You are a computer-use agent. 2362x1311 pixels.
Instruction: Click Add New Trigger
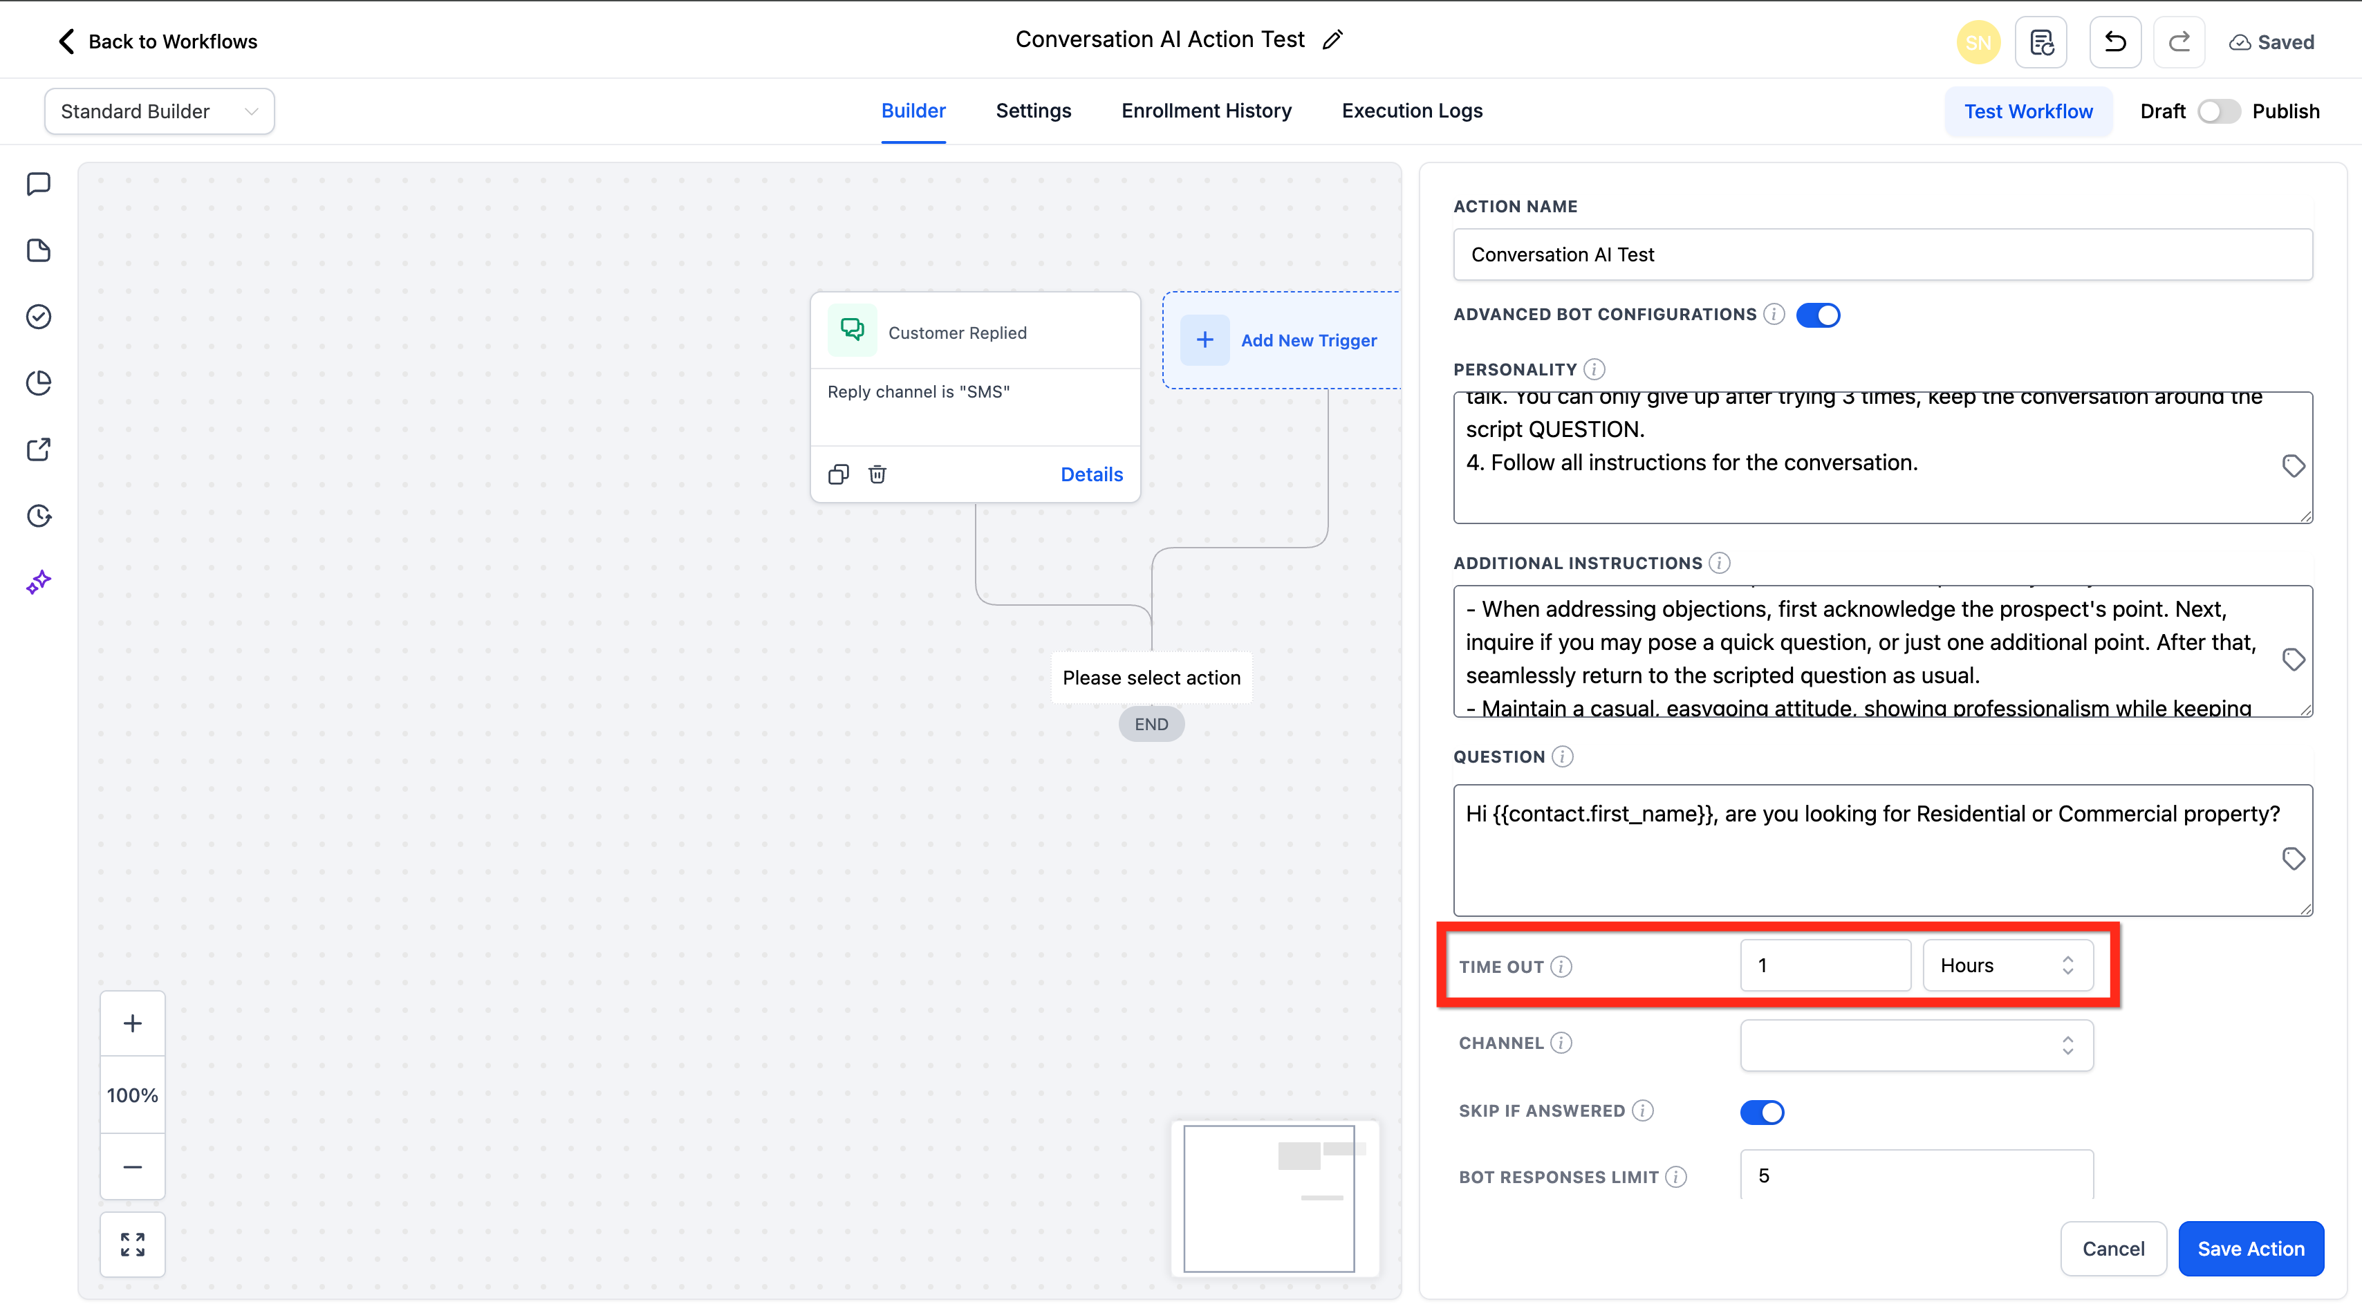[1282, 340]
